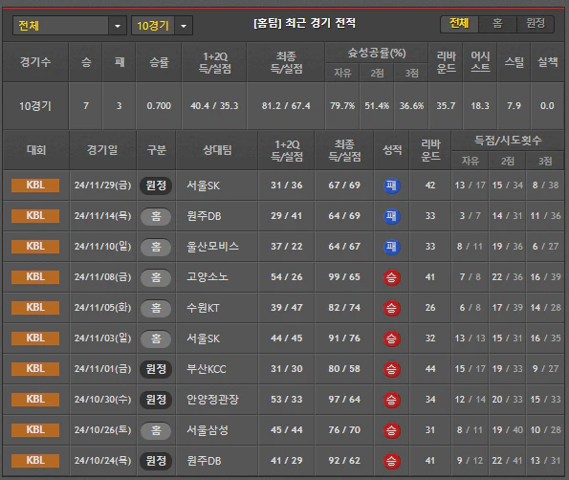Viewport: 569px width, 480px height.
Task: Switch to the 홈 tab
Action: click(x=497, y=24)
